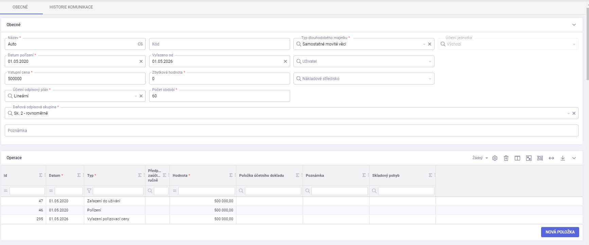
Task: Click sum icon in the Id column header
Action: [x=41, y=175]
